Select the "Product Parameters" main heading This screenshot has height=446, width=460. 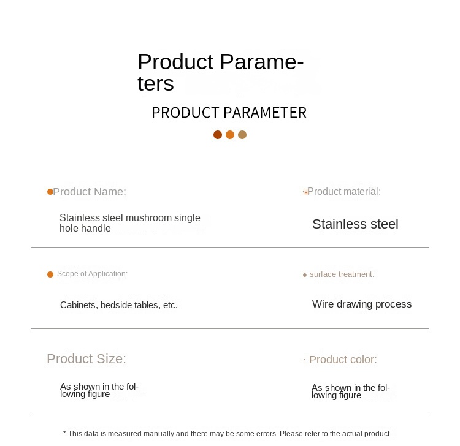220,72
